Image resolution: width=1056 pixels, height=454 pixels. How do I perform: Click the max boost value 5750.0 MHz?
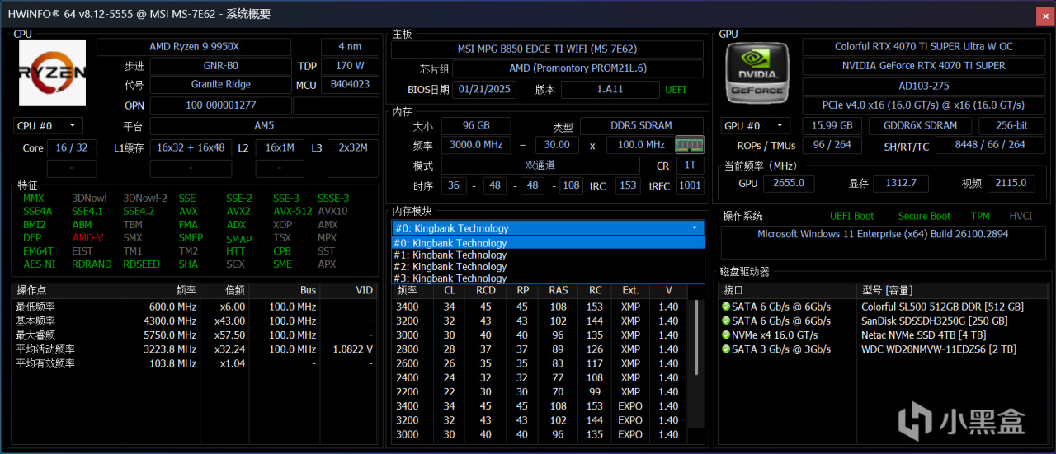(172, 335)
